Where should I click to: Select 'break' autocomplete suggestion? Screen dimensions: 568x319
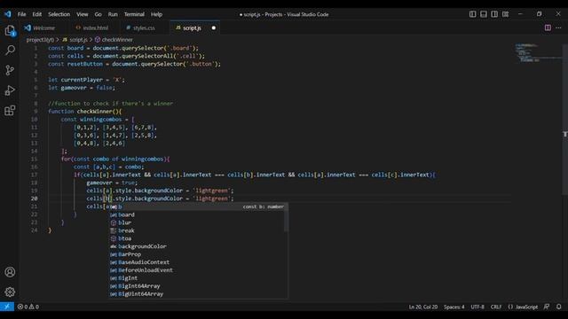[198, 230]
